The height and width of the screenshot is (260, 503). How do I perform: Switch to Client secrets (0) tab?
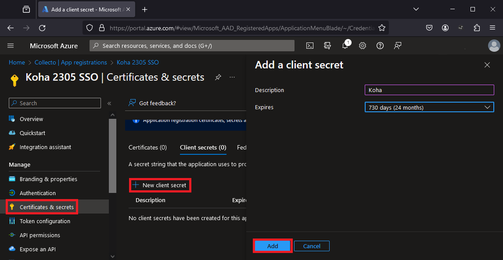click(203, 147)
